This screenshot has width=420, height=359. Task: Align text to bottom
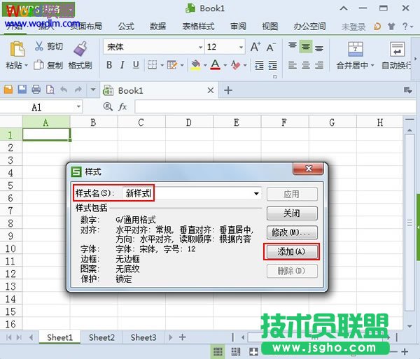[x=319, y=48]
